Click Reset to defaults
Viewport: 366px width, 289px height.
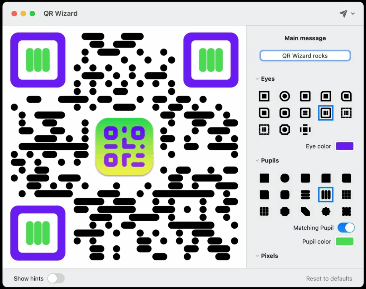tap(329, 278)
